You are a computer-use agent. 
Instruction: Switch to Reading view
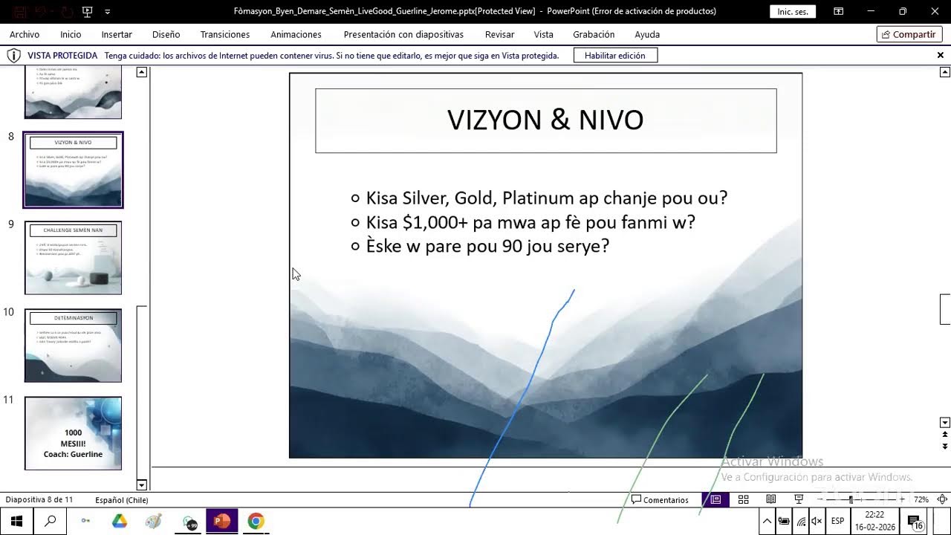coord(771,500)
